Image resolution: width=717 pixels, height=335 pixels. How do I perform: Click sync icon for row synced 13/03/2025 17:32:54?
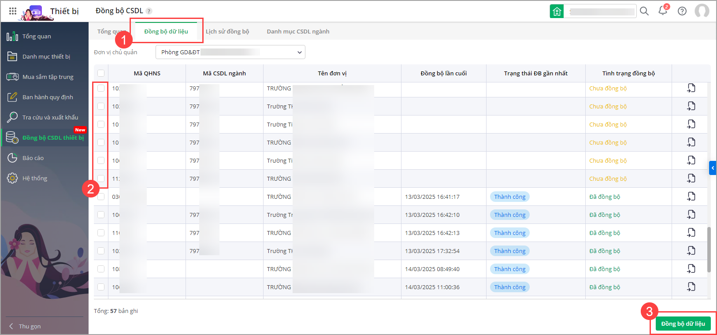(x=691, y=251)
